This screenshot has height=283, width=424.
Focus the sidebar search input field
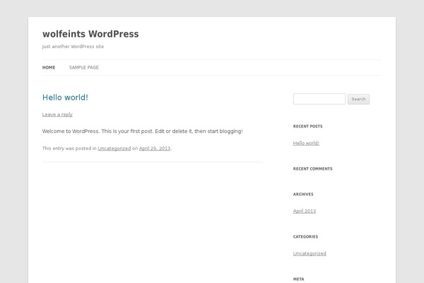pos(319,99)
